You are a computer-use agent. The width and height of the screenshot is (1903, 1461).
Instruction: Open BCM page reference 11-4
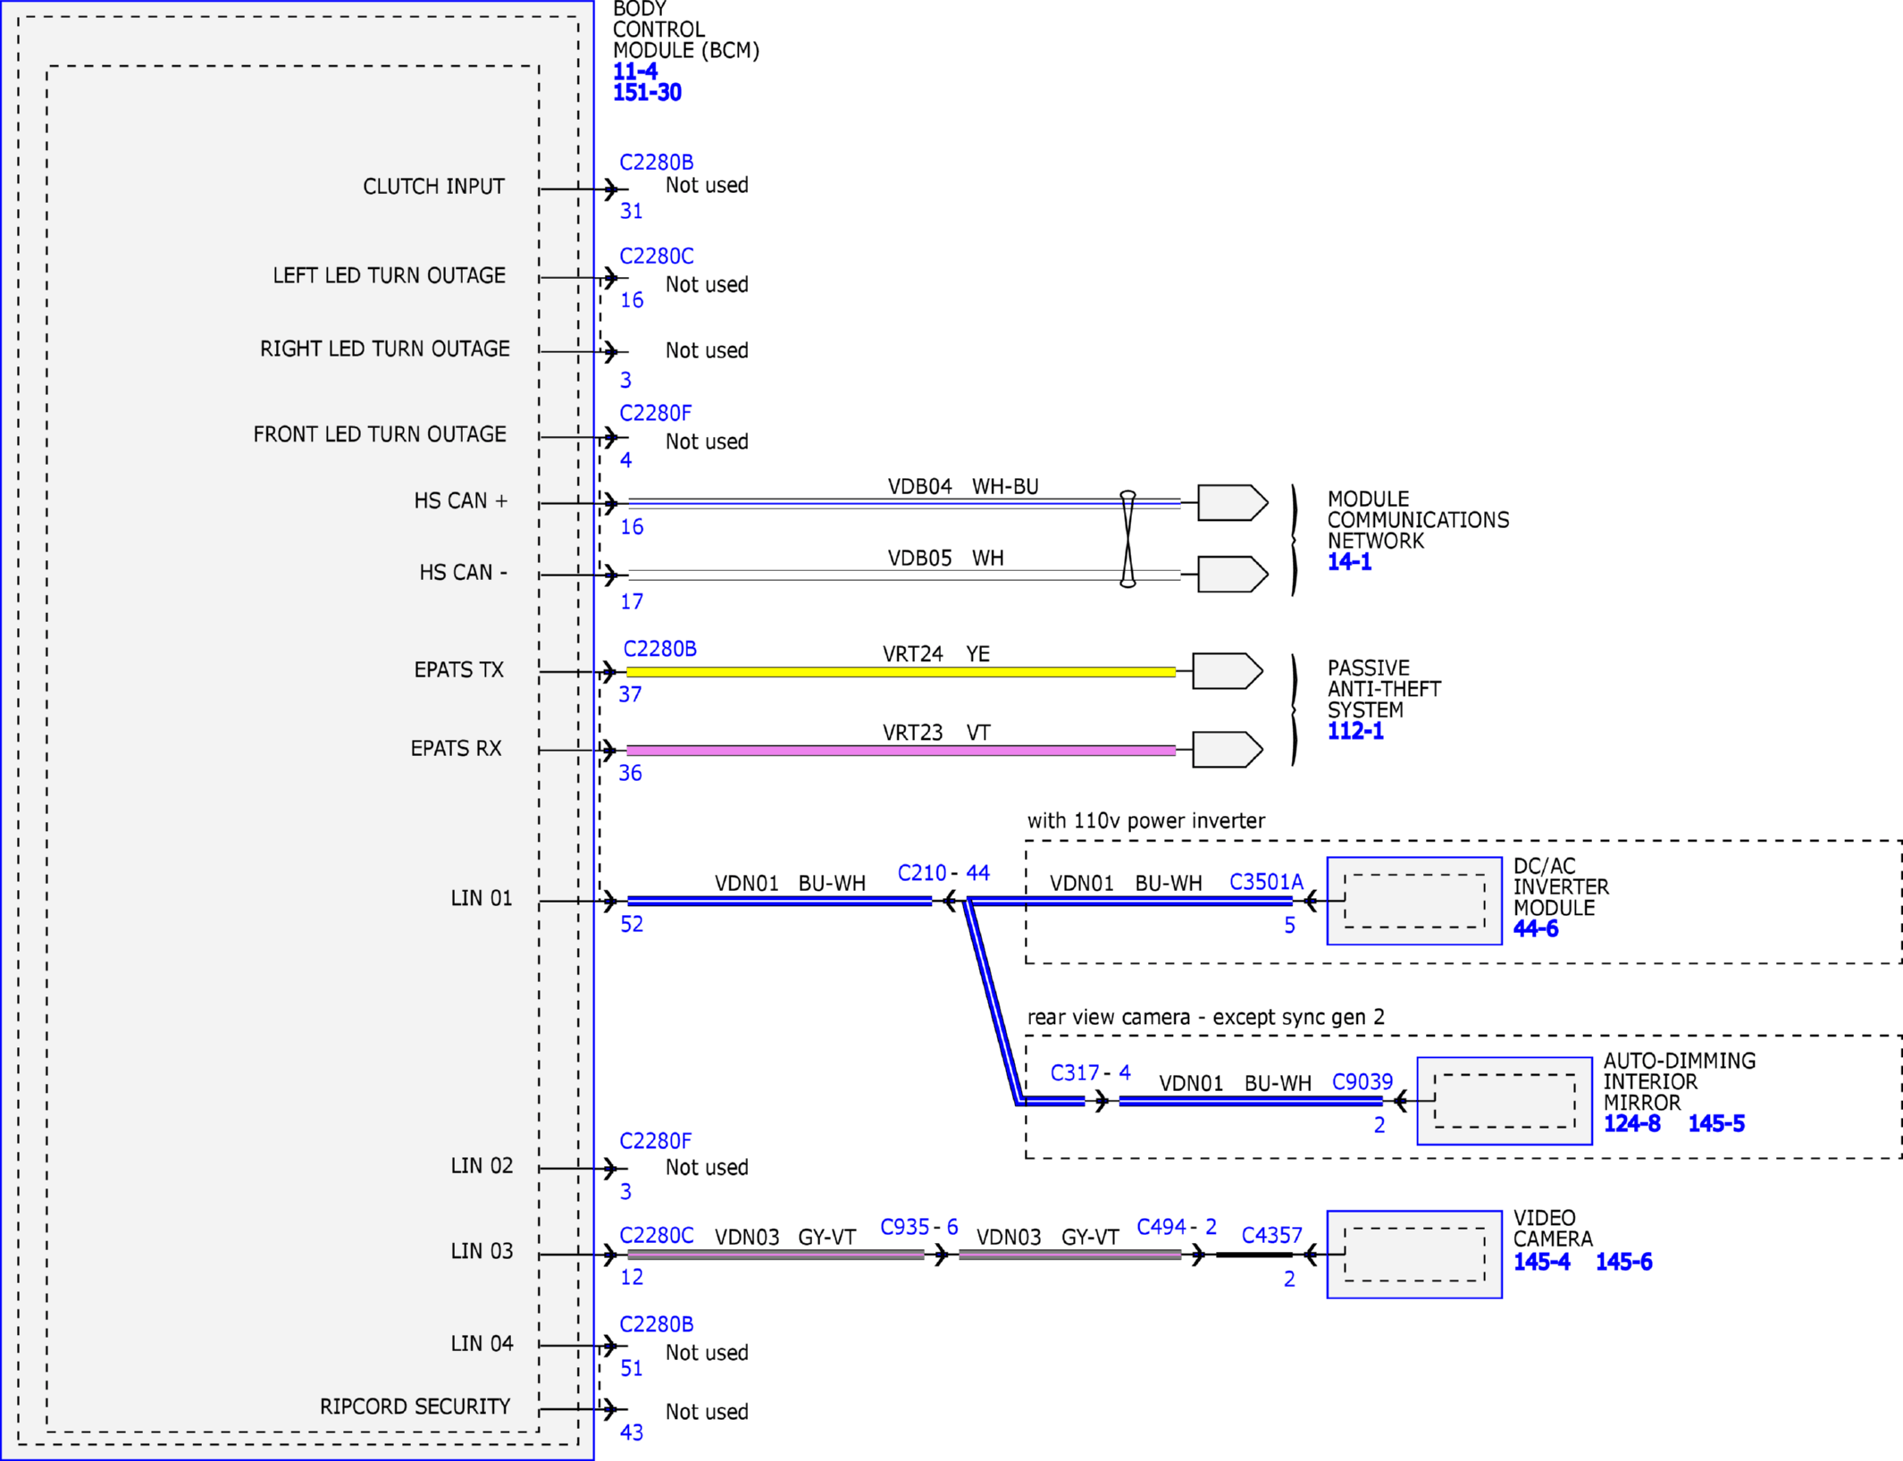pos(634,71)
